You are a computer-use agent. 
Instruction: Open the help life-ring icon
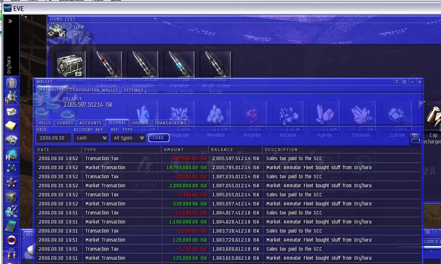(x=11, y=240)
